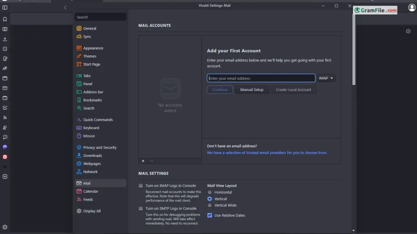
Task: Open the Wikipedia web panel icon
Action: [5, 167]
